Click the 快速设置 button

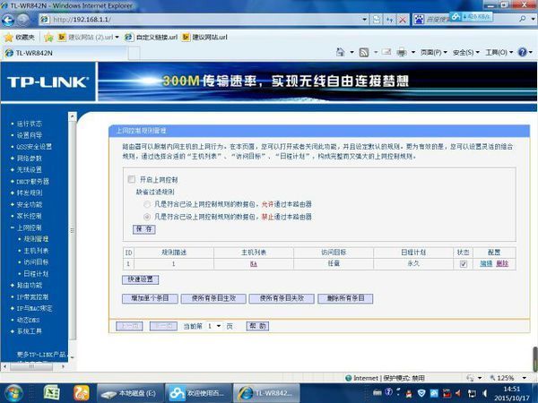[x=141, y=279]
